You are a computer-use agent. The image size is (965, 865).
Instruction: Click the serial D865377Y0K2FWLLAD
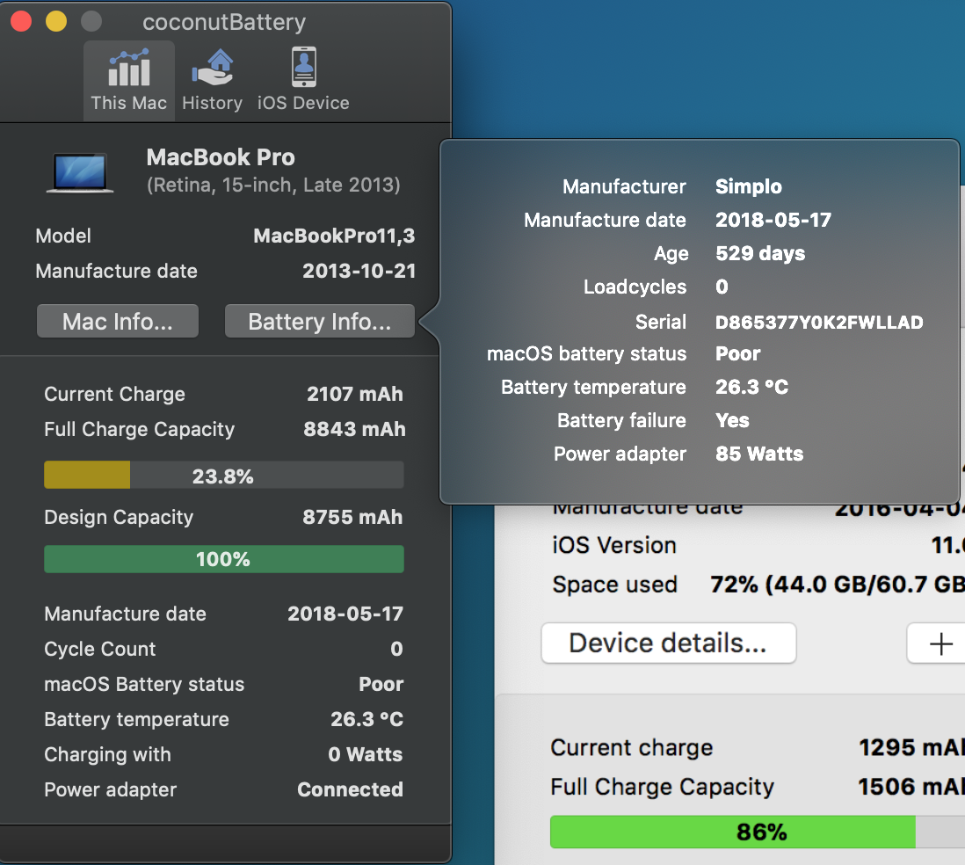point(819,322)
